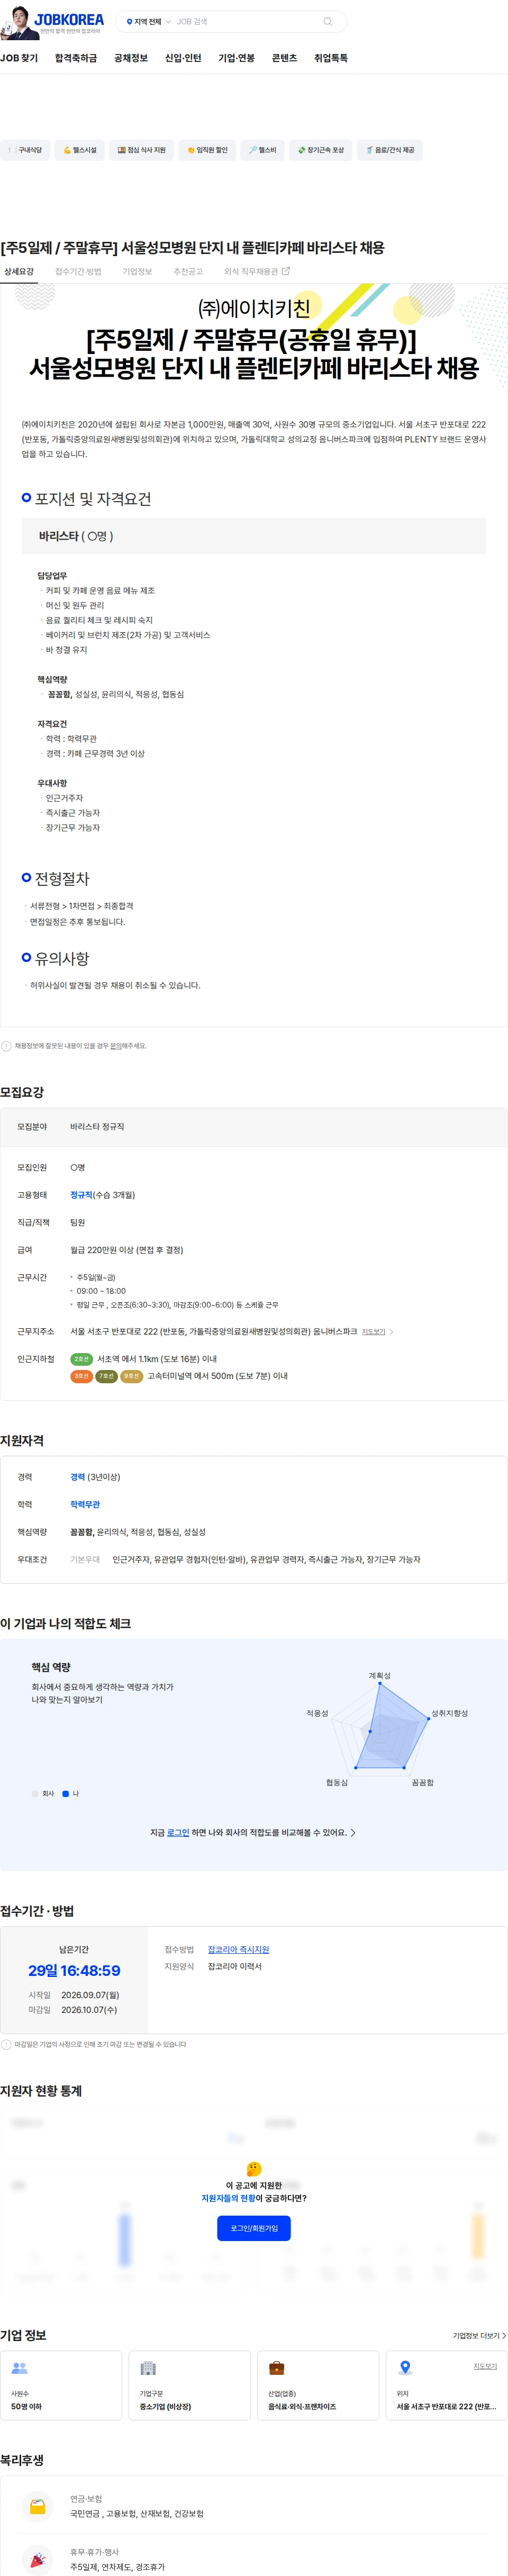The width and height of the screenshot is (508, 2576).
Task: Switch to the 상세요강 tab
Action: tap(19, 272)
